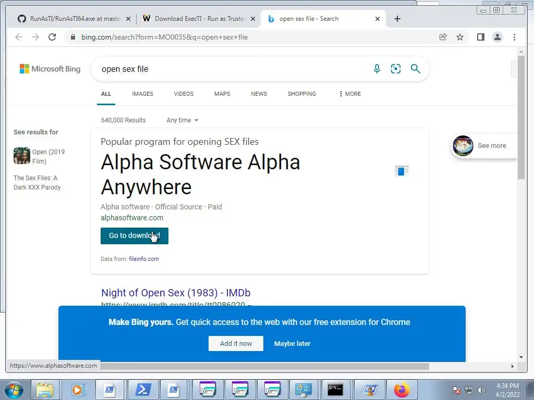Expand the MORE search categories menu
Screen dimensions: 534x400
coord(350,94)
